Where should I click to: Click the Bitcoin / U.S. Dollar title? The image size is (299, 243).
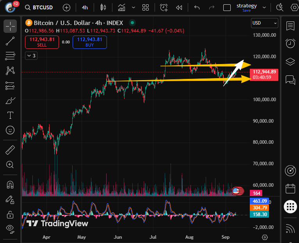[x=78, y=23]
